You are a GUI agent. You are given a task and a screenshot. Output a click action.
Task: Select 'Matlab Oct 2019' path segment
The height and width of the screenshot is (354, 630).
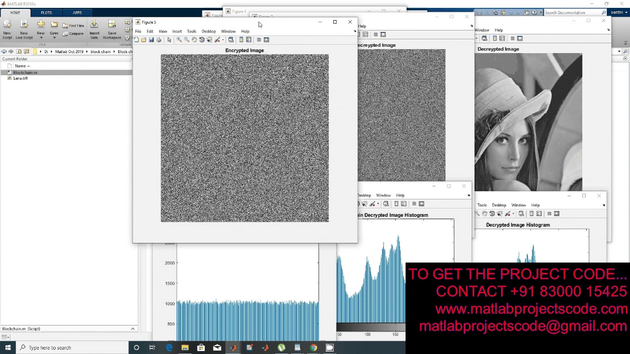click(x=69, y=52)
